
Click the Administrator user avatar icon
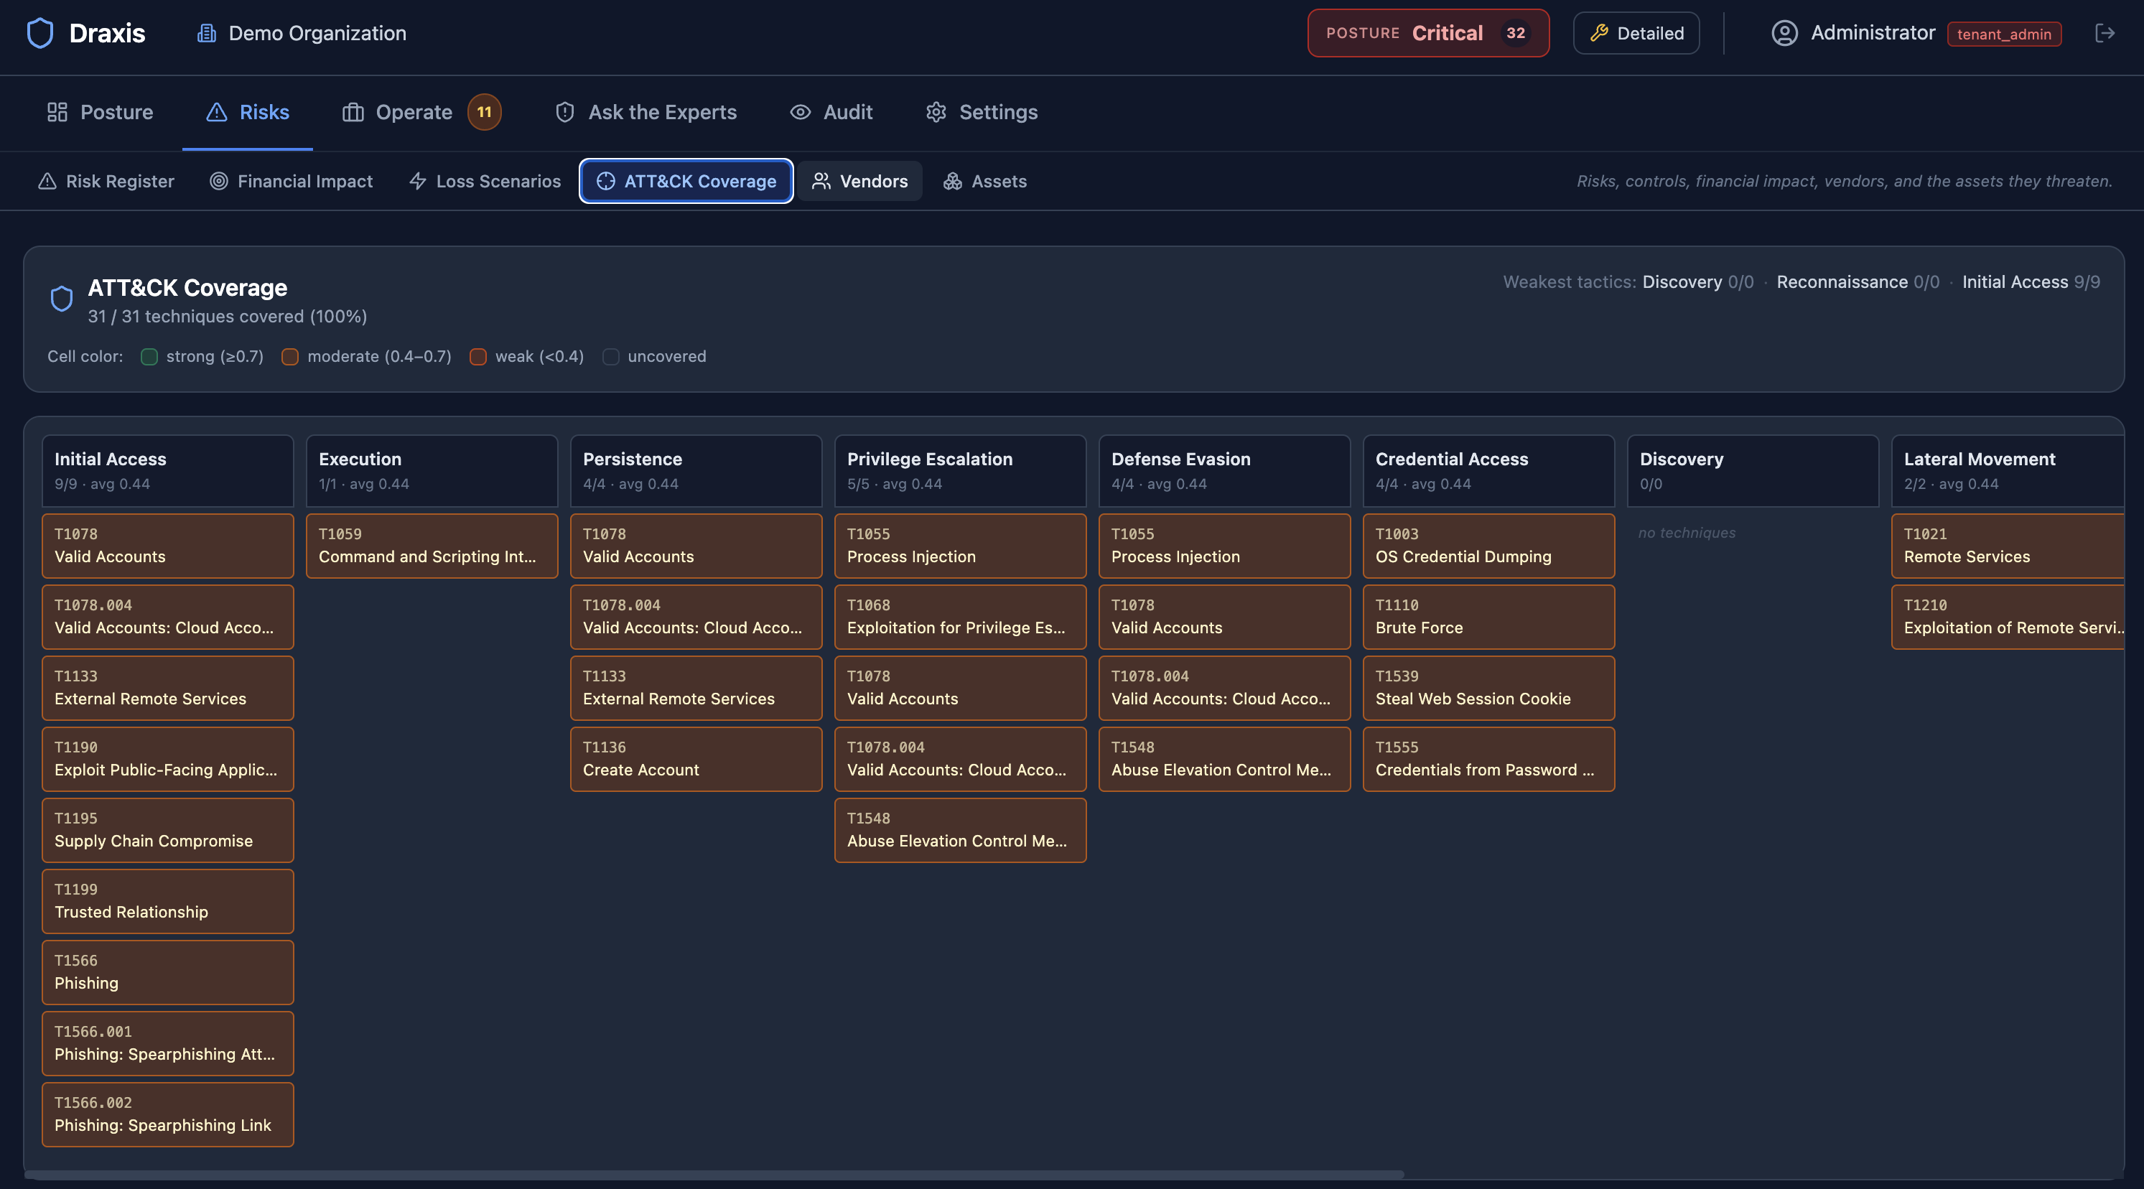1784,33
